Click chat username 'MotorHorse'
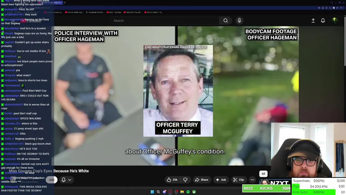The width and height of the screenshot is (346, 195). click(x=11, y=149)
